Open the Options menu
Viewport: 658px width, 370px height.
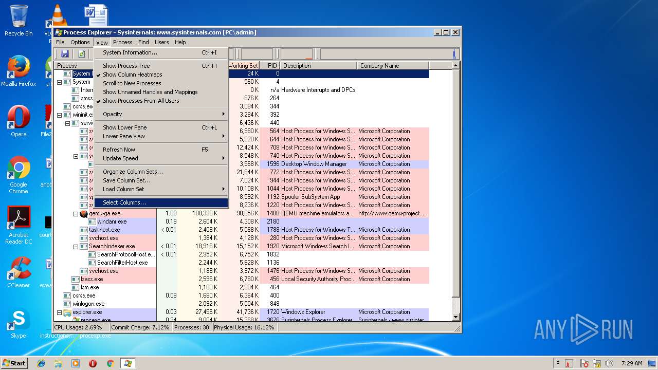click(x=80, y=42)
